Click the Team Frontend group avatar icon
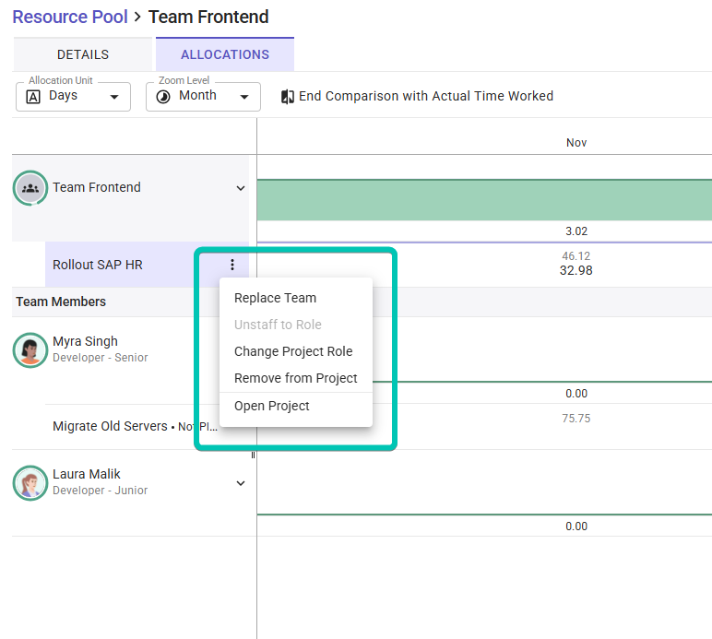The image size is (712, 639). tap(30, 188)
